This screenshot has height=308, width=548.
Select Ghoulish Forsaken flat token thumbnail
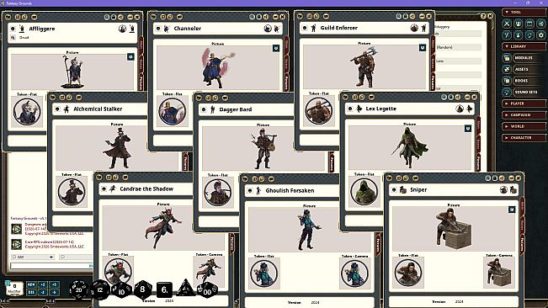(264, 274)
